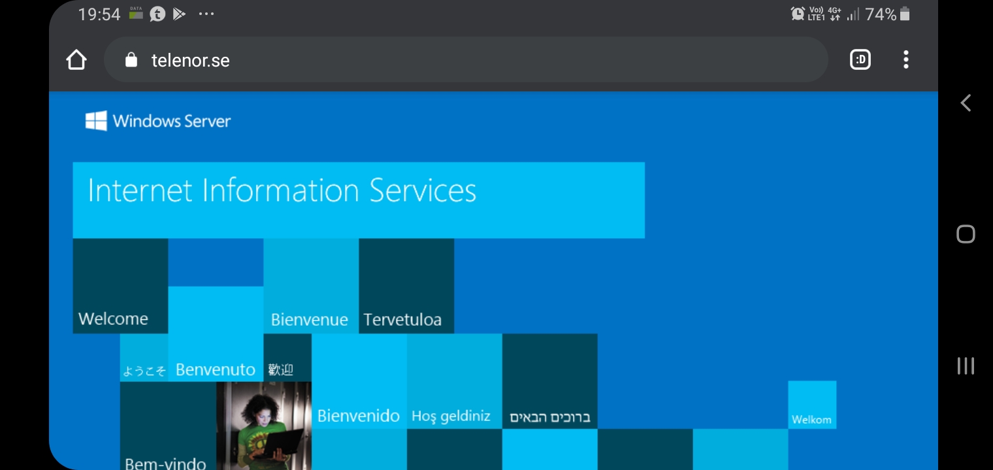Tap the Play Store notification icon
993x470 pixels.
pyautogui.click(x=179, y=14)
